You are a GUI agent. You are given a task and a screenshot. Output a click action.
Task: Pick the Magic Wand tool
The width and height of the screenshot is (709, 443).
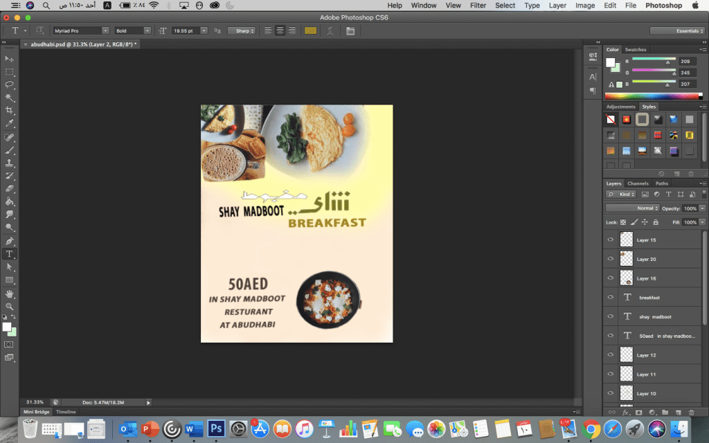pyautogui.click(x=10, y=98)
